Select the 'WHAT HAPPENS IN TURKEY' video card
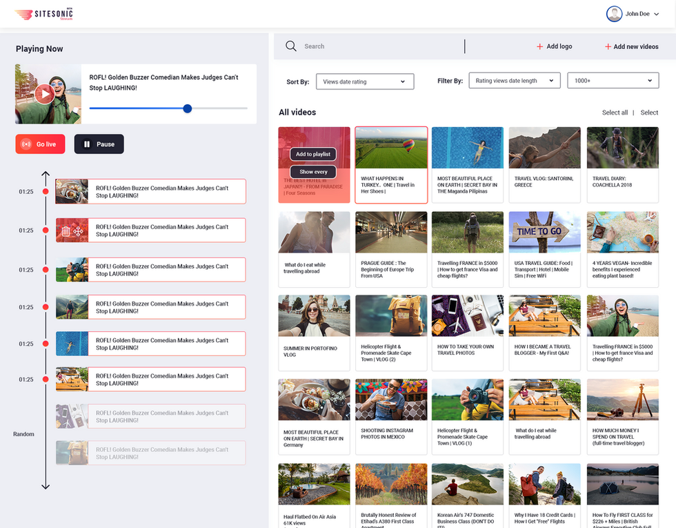Screen dimensions: 676x528 [391, 165]
